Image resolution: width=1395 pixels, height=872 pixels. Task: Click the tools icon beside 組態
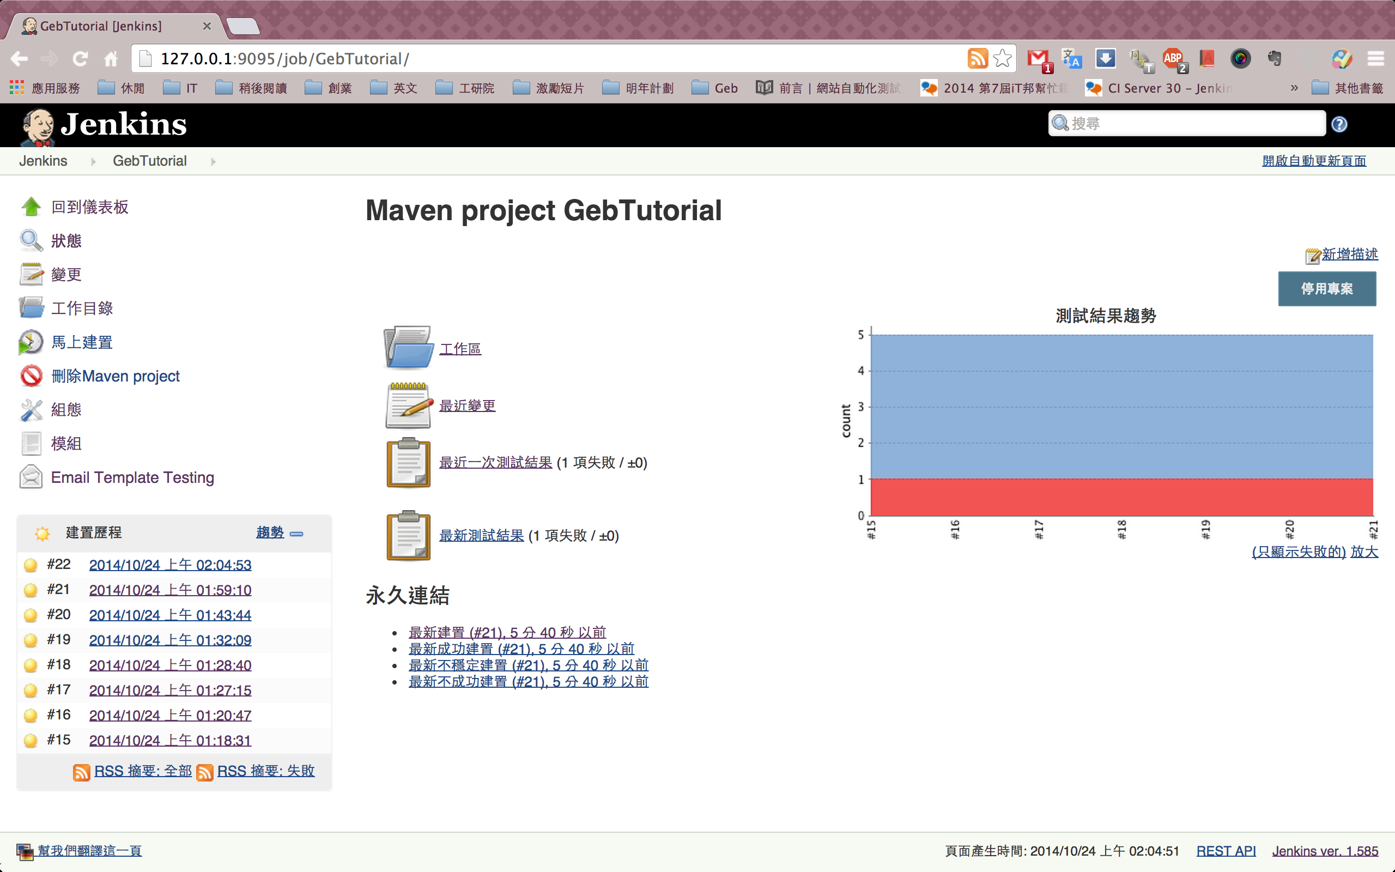31,409
